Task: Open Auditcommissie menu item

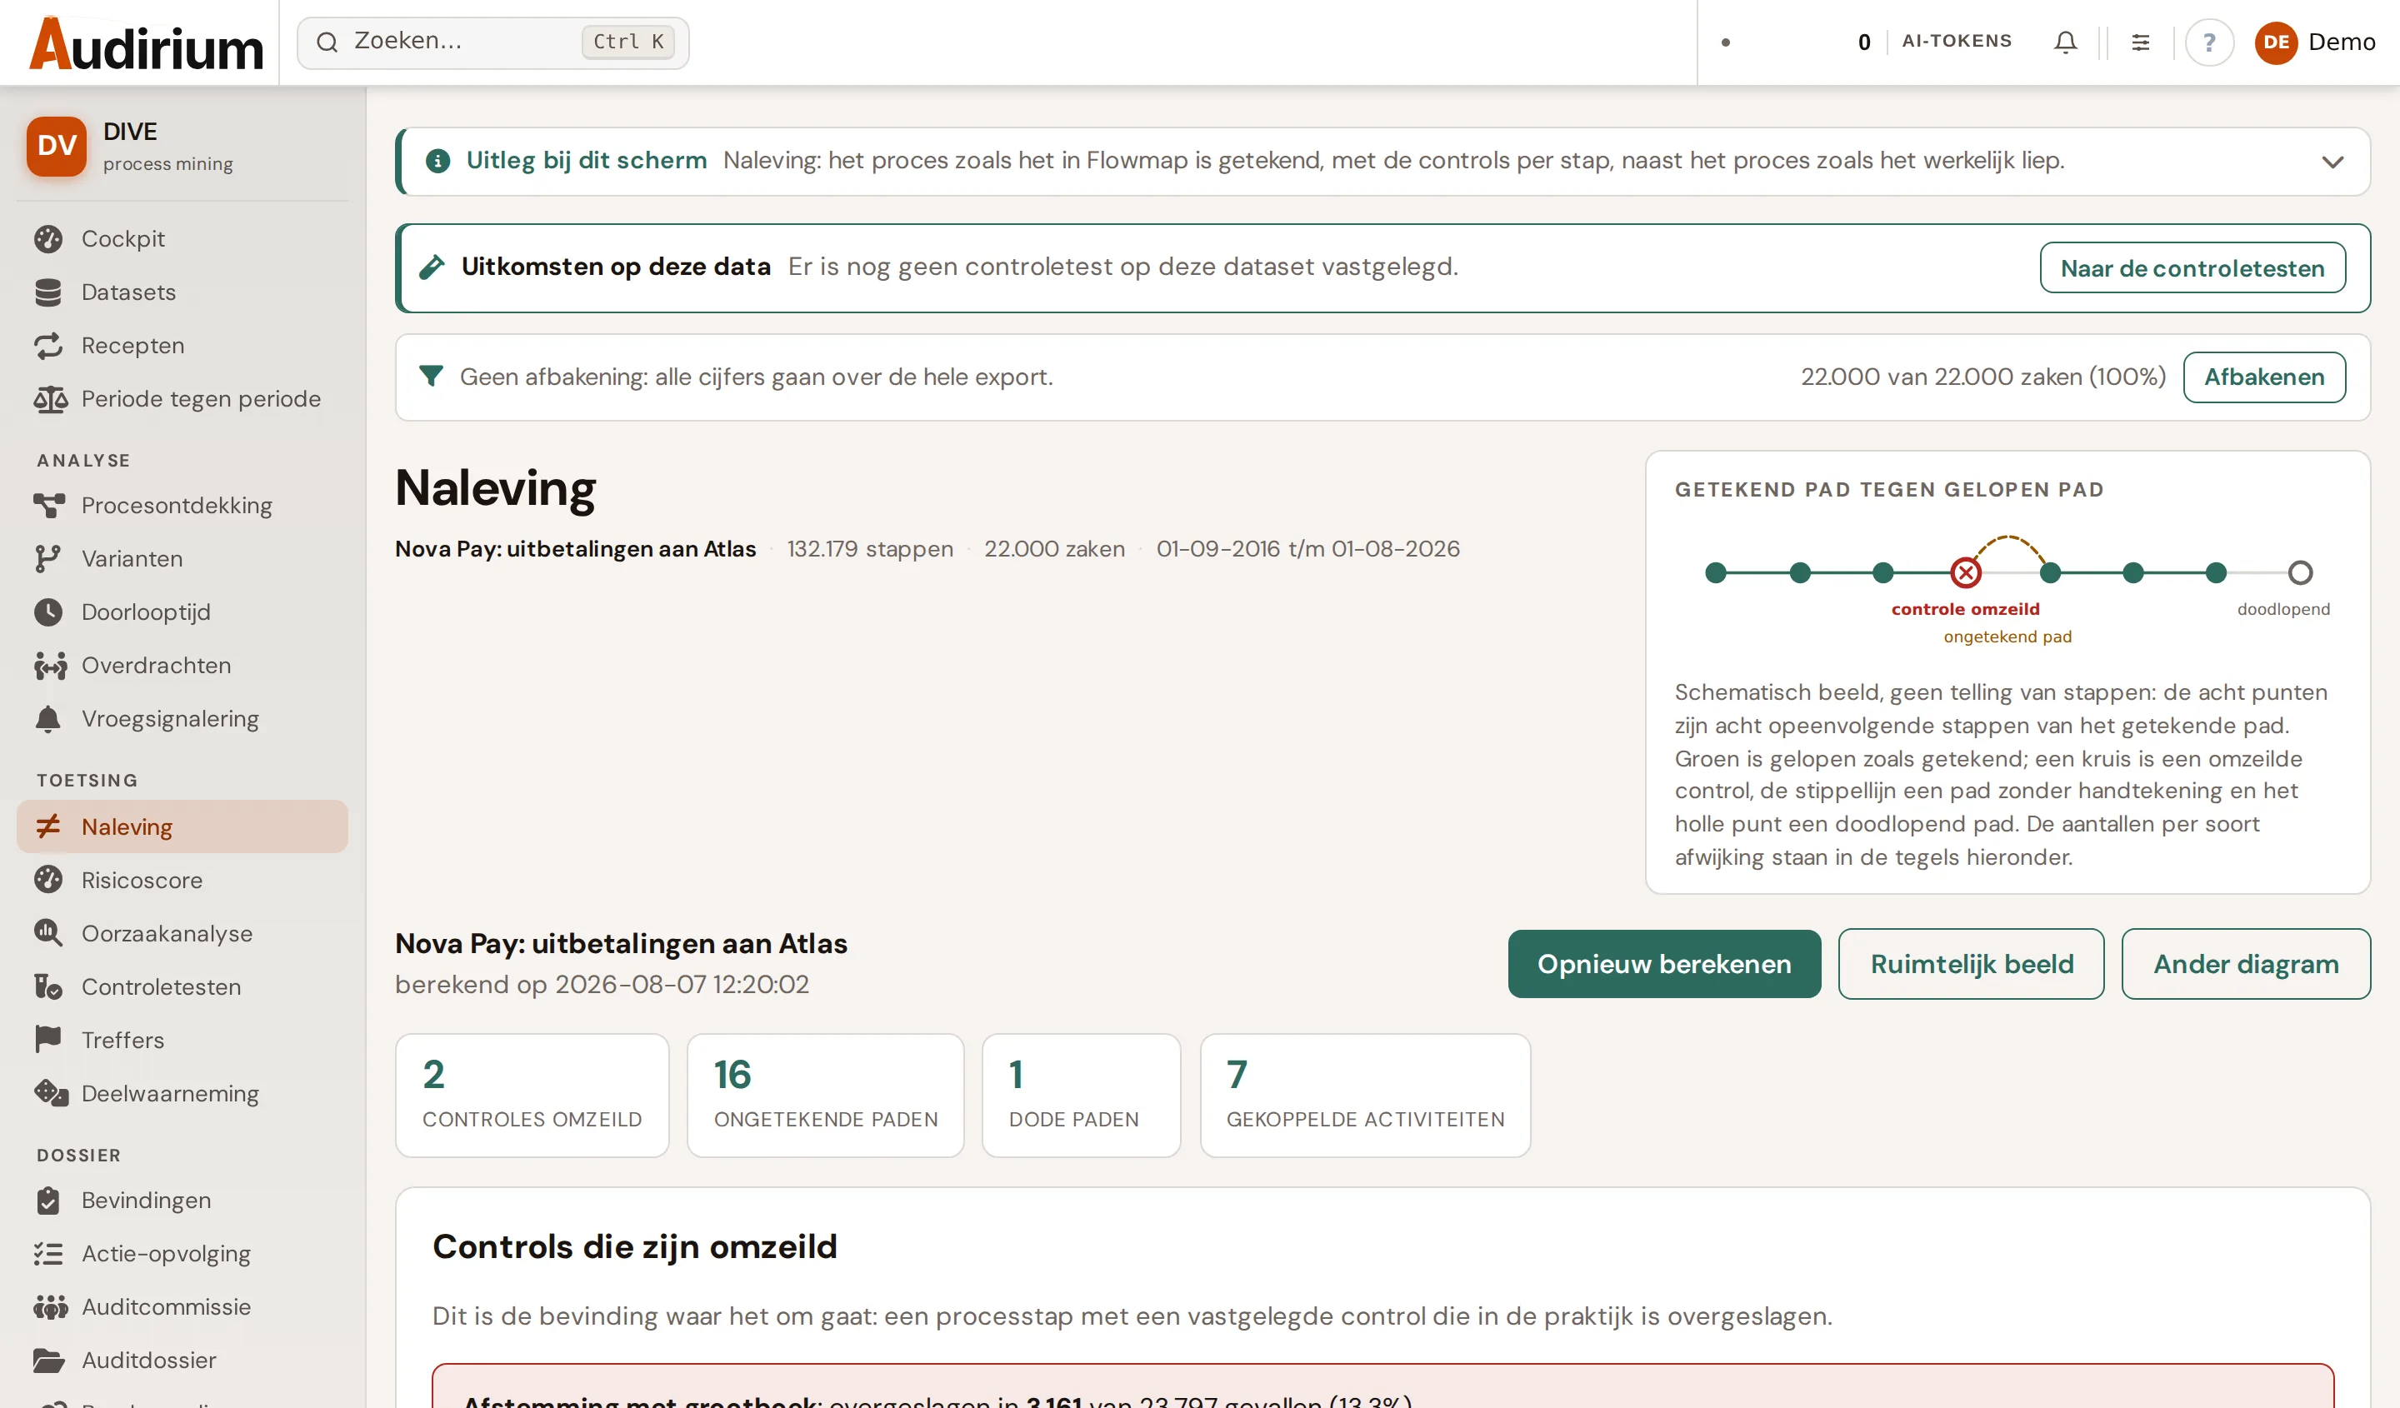Action: [x=182, y=1306]
